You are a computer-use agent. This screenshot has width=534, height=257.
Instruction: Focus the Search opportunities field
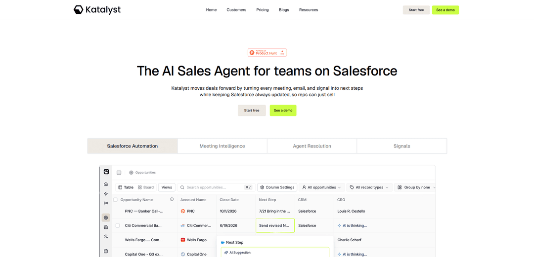click(216, 187)
